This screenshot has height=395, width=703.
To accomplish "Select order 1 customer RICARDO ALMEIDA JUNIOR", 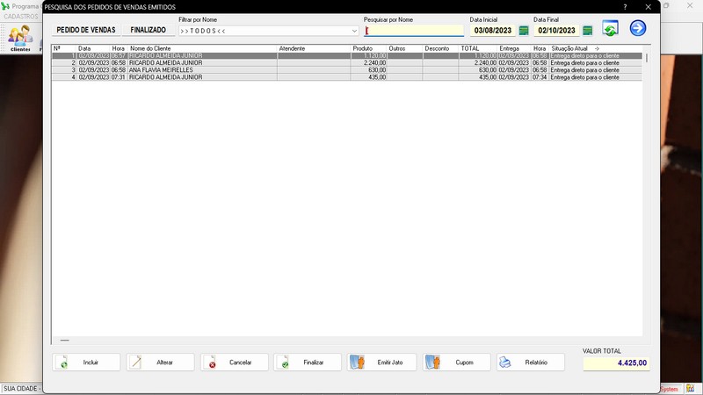I will click(x=165, y=56).
